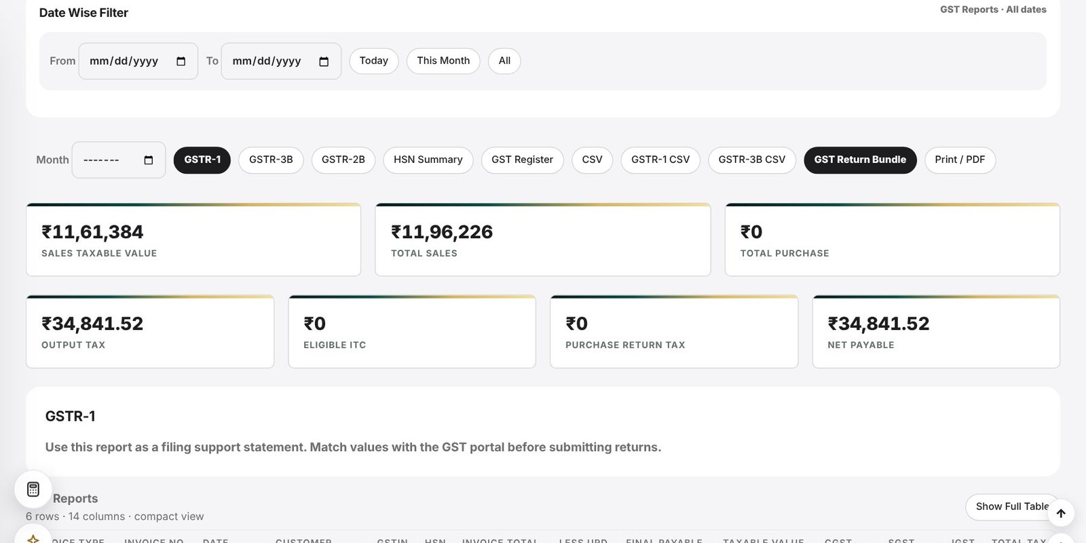Select the Eligible ITC card
Image resolution: width=1086 pixels, height=543 pixels.
pyautogui.click(x=412, y=332)
